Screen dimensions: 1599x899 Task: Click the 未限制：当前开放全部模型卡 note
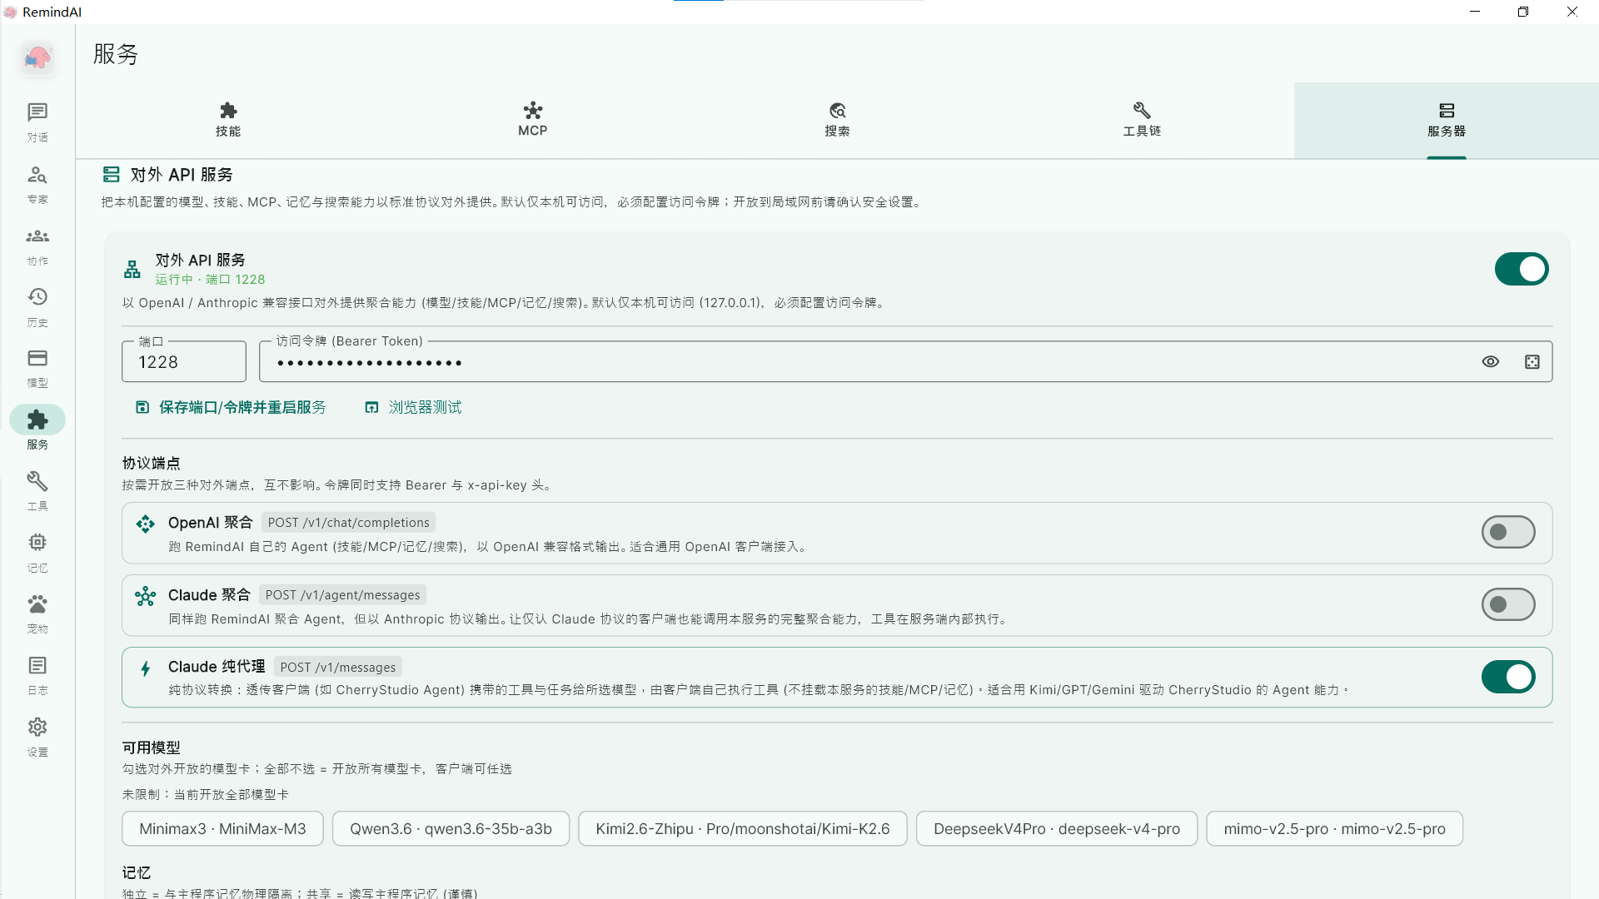point(206,795)
